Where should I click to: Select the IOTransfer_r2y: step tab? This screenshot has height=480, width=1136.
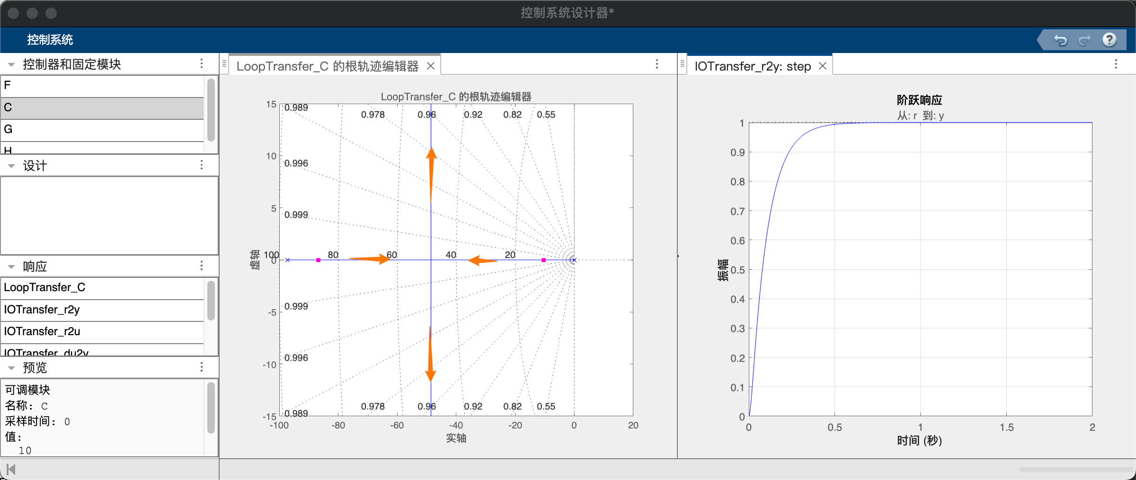(x=753, y=66)
